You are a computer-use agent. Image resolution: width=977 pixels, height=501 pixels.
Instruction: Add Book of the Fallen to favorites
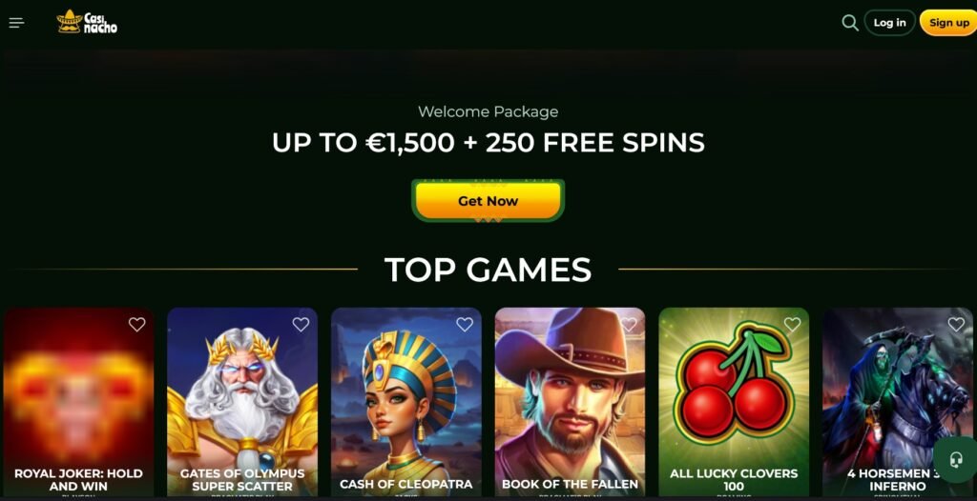pyautogui.click(x=629, y=324)
